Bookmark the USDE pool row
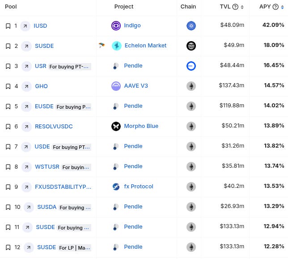The image size is (288, 259). coord(8,147)
